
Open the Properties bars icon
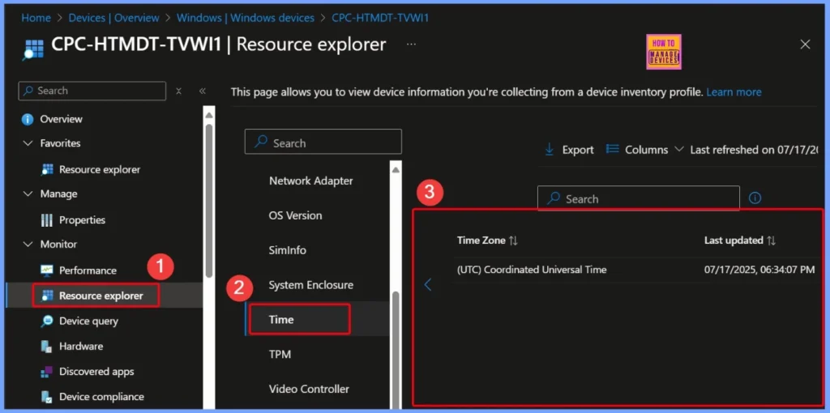click(x=47, y=220)
